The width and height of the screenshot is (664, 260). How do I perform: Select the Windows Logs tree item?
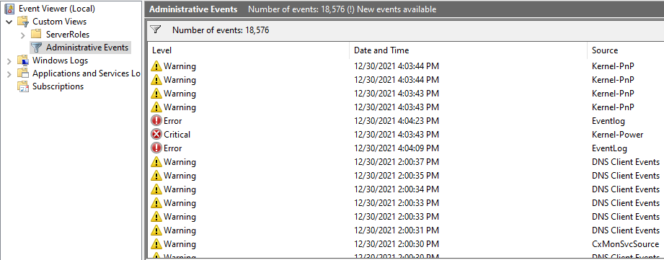(x=60, y=60)
